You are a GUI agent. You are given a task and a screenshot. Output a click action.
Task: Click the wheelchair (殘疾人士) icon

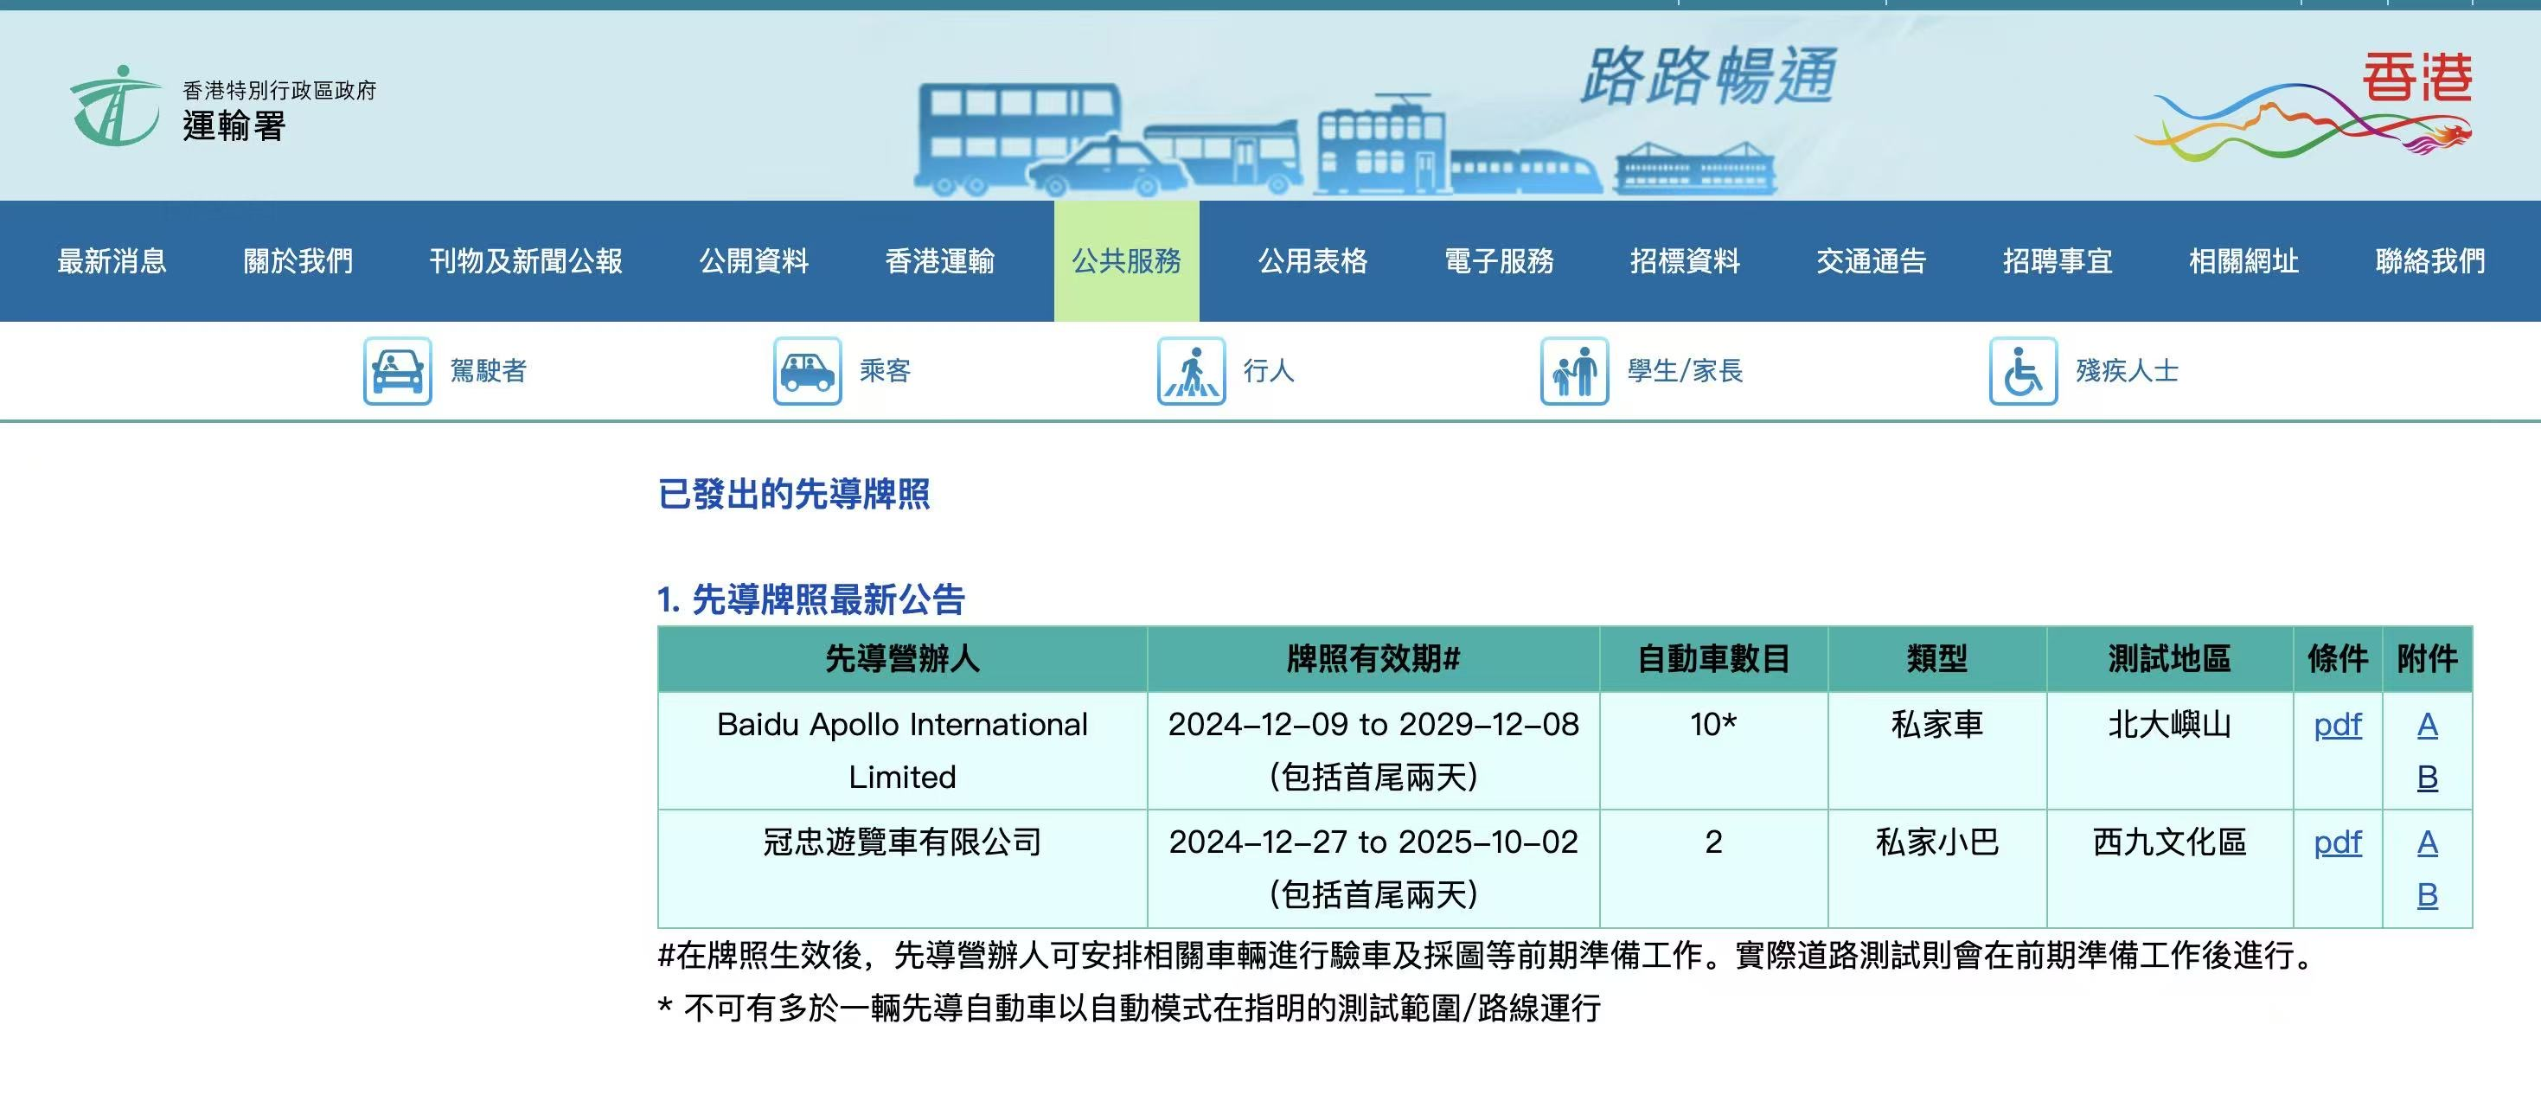point(2022,371)
